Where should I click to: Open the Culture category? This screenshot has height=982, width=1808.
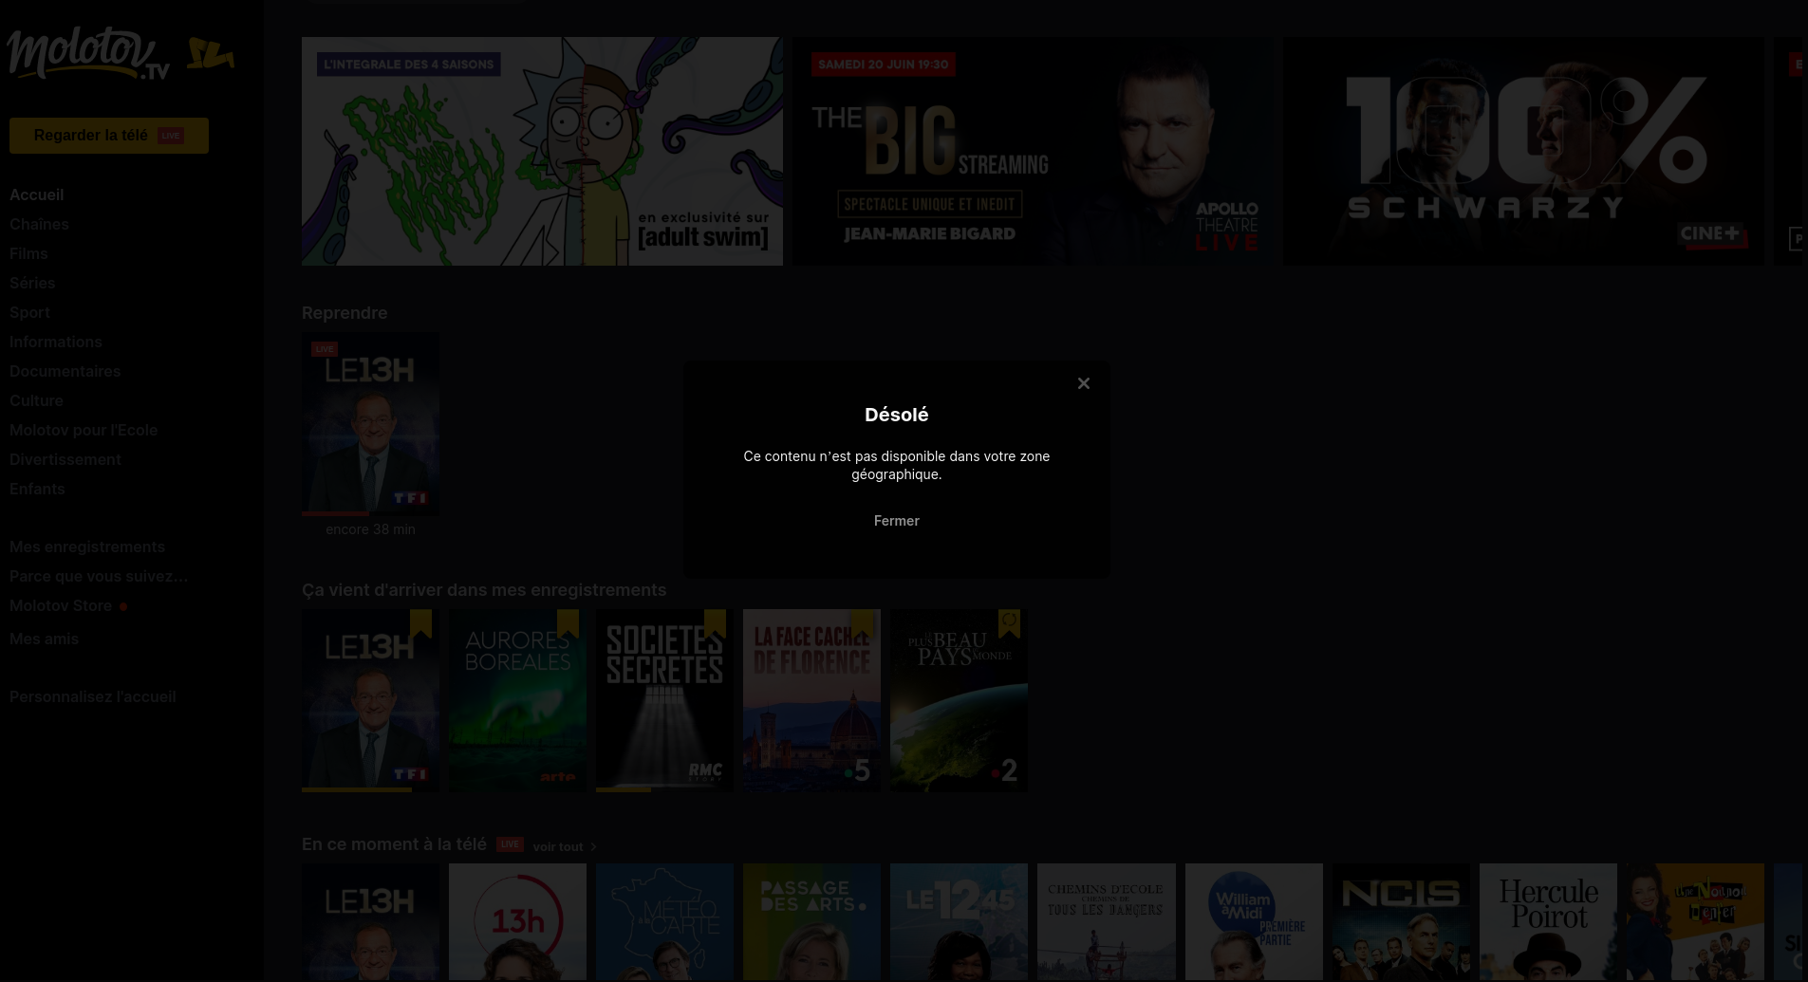pyautogui.click(x=36, y=400)
